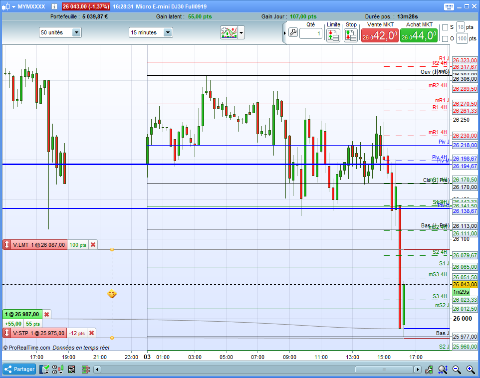480x378 pixels.
Task: Click the S2 J 25 960,00 price label
Action: pyautogui.click(x=465, y=347)
